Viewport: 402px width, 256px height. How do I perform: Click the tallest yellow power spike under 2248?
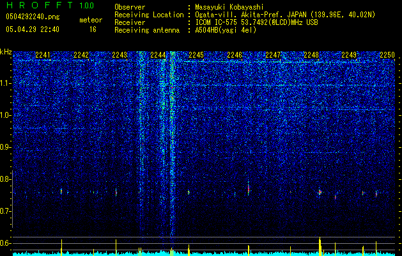click(x=320, y=246)
